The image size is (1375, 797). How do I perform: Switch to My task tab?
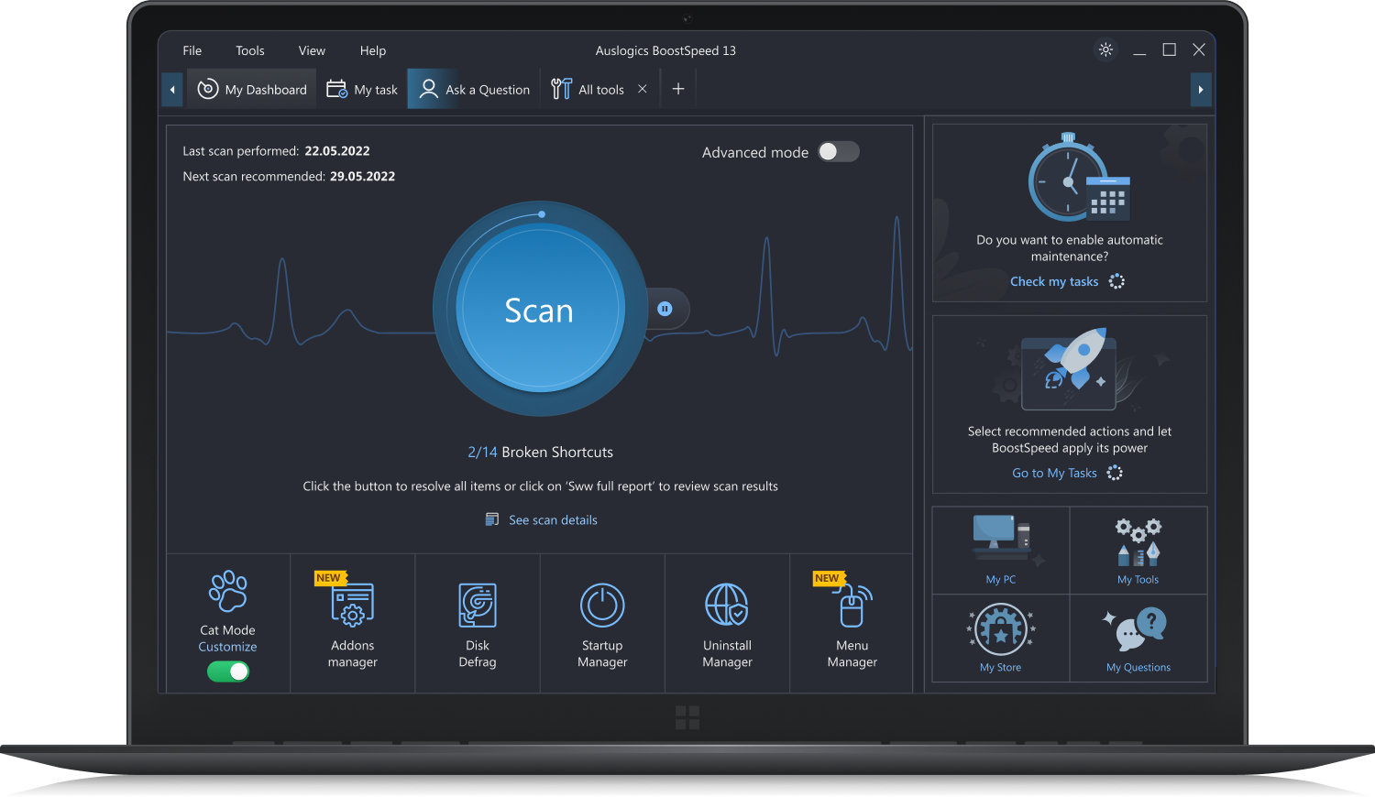click(x=362, y=89)
